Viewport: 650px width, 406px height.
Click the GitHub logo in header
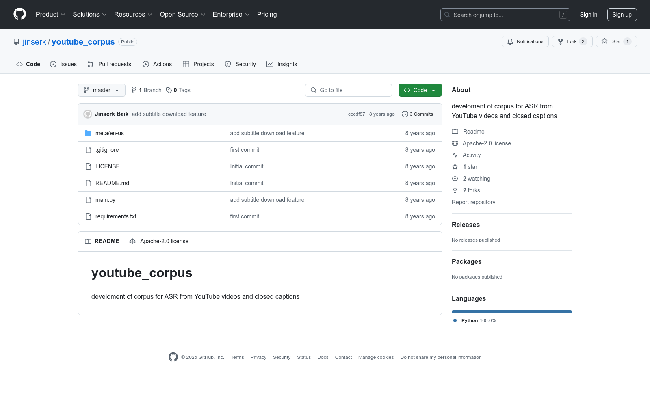pos(19,14)
